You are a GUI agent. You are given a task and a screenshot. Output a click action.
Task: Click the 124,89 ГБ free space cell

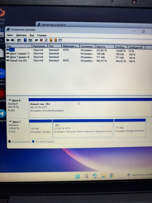121,51
